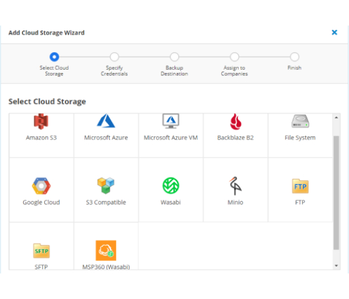Screen dimensions: 349x299
Task: Click the storage list scroll down arrow
Action: (337, 265)
